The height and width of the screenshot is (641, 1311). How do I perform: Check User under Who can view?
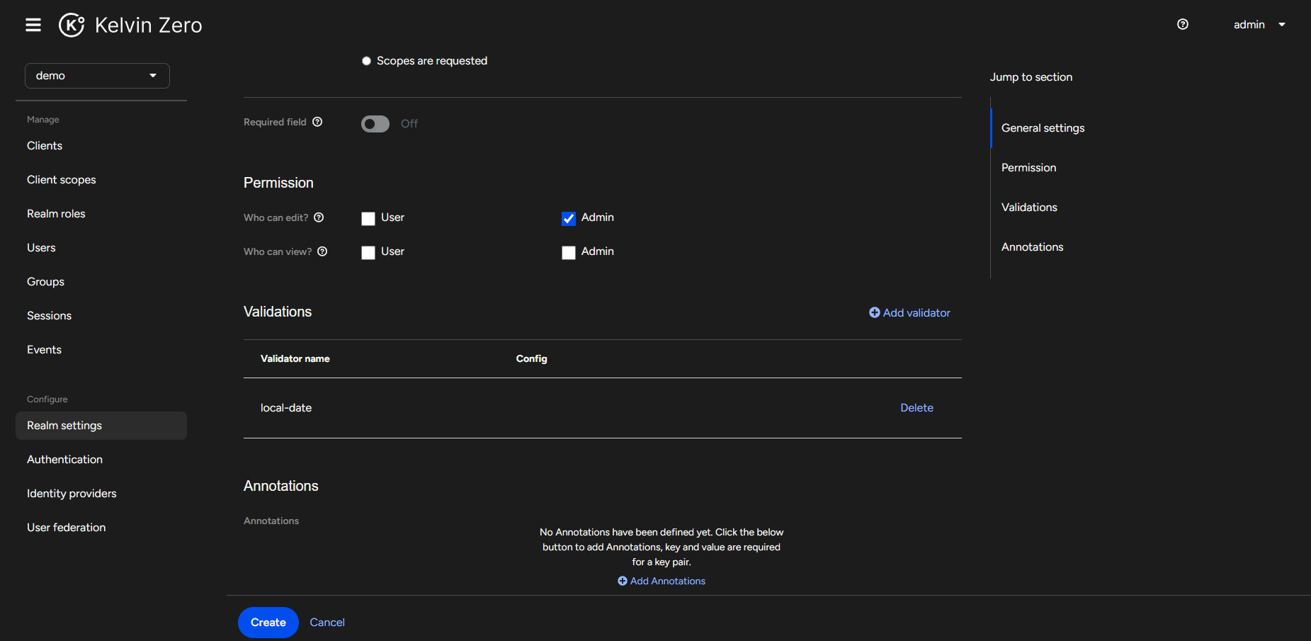(x=368, y=252)
